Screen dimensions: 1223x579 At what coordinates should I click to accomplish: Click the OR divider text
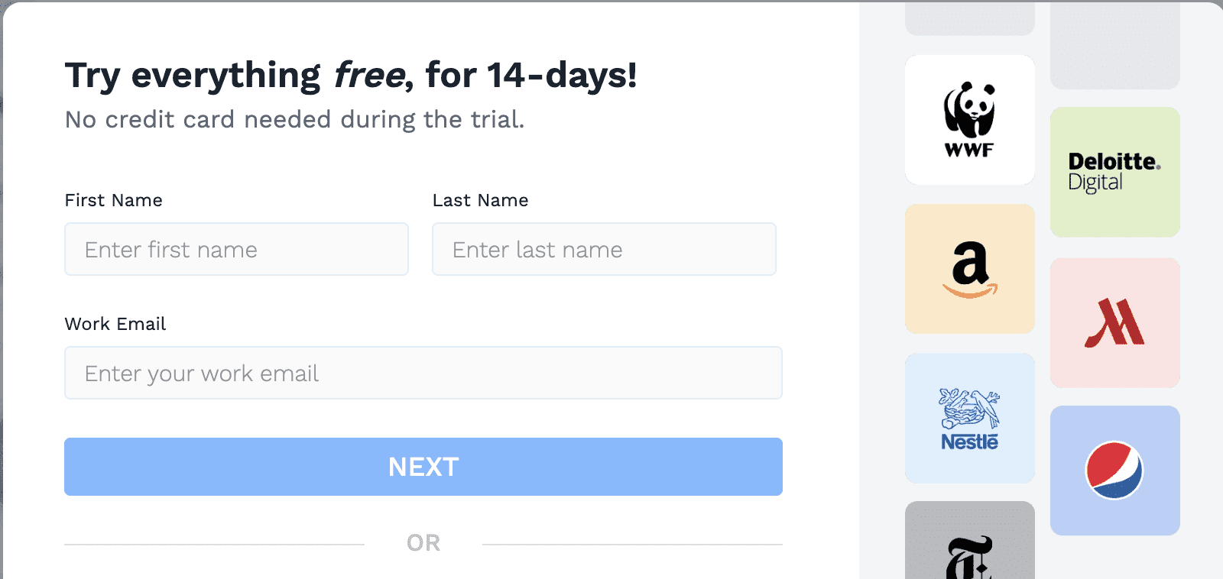click(x=423, y=543)
